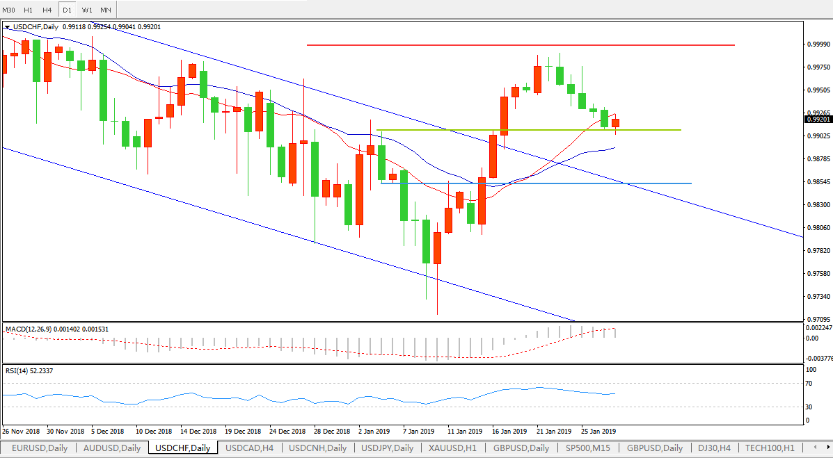Click the current price label 0.99201
The height and width of the screenshot is (458, 833).
(818, 120)
